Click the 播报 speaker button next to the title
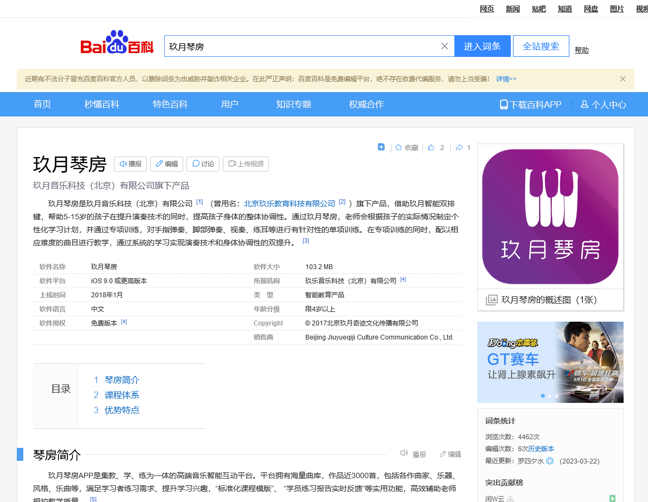The image size is (648, 502). click(x=130, y=164)
